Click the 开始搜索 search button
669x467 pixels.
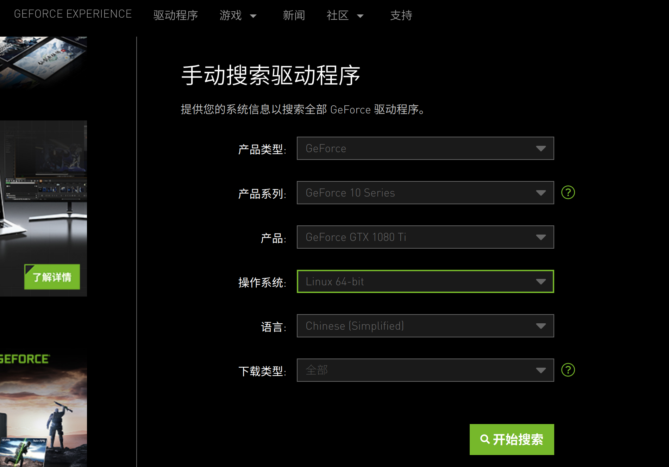point(512,440)
